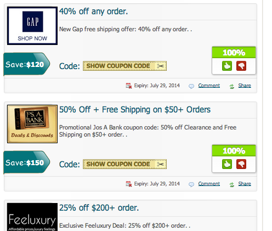Open the '40% off any order.' title
Viewport: 272px width, 231px height.
[93, 12]
